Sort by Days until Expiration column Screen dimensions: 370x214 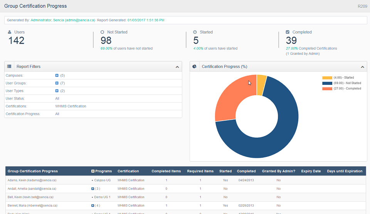(x=345, y=171)
